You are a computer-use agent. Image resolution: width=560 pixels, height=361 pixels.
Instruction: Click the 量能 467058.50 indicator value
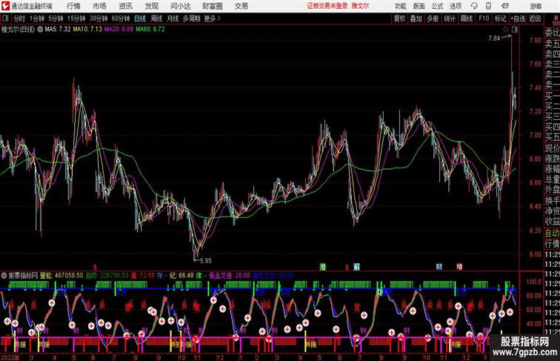point(61,276)
